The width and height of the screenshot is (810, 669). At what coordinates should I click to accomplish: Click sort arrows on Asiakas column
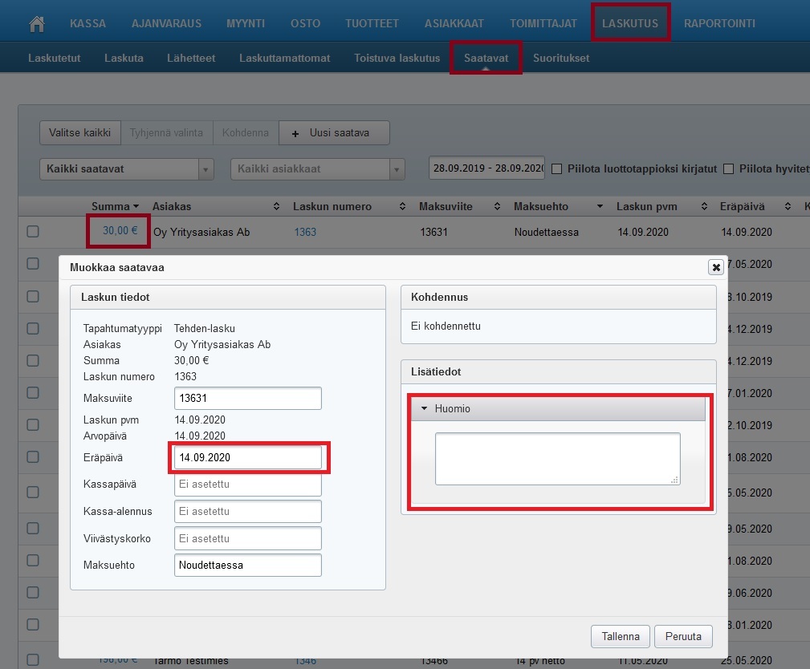click(x=277, y=207)
